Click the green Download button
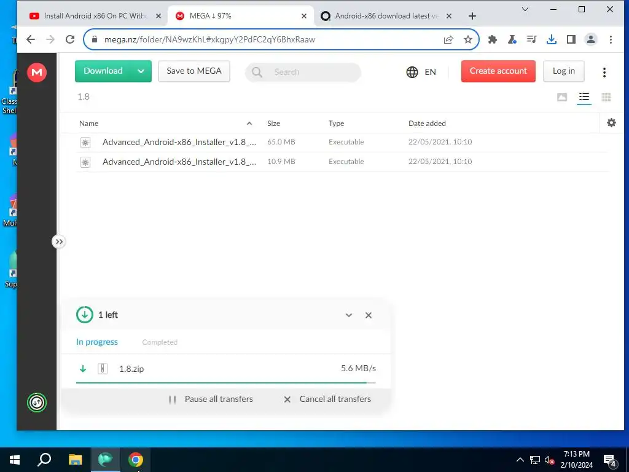The height and width of the screenshot is (472, 629). 103,71
